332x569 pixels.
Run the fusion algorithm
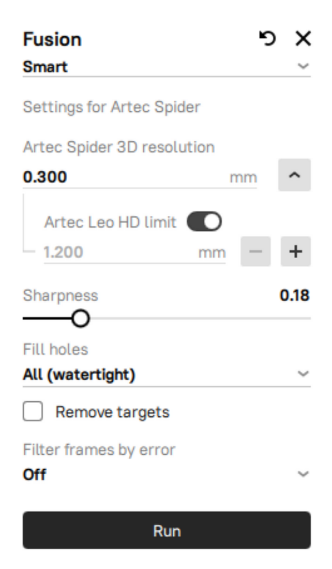pos(167,530)
